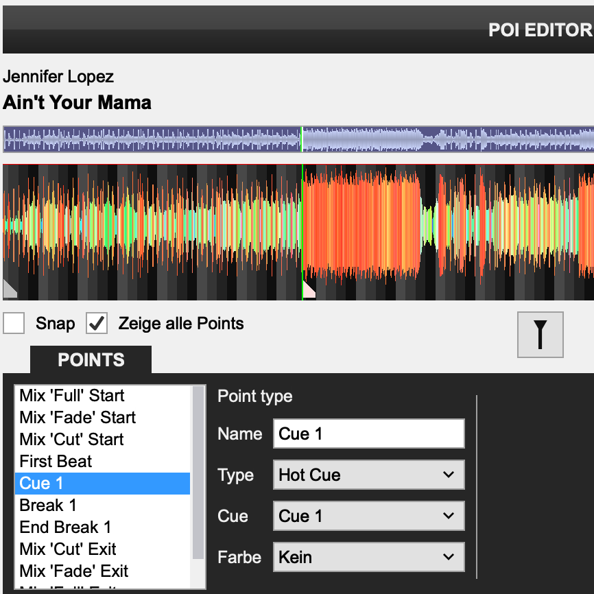Select Break 1 in the points list
Screen dimensions: 594x594
102,506
